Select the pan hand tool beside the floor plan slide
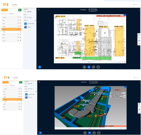141x135 pixels. [139, 35]
